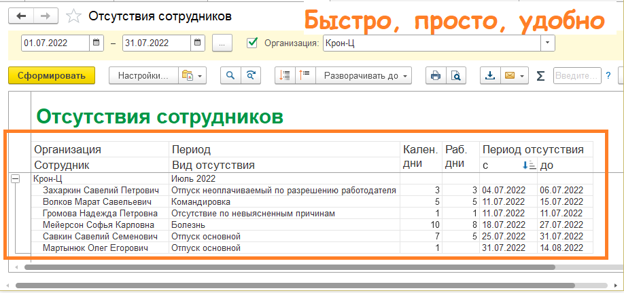Open the Разворачивать до dropdown
Image resolution: width=624 pixels, height=293 pixels.
point(364,75)
